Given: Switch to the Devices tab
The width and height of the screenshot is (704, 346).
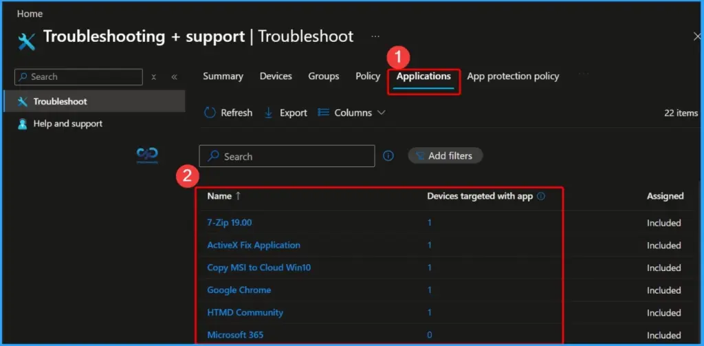Looking at the screenshot, I should coord(276,76).
